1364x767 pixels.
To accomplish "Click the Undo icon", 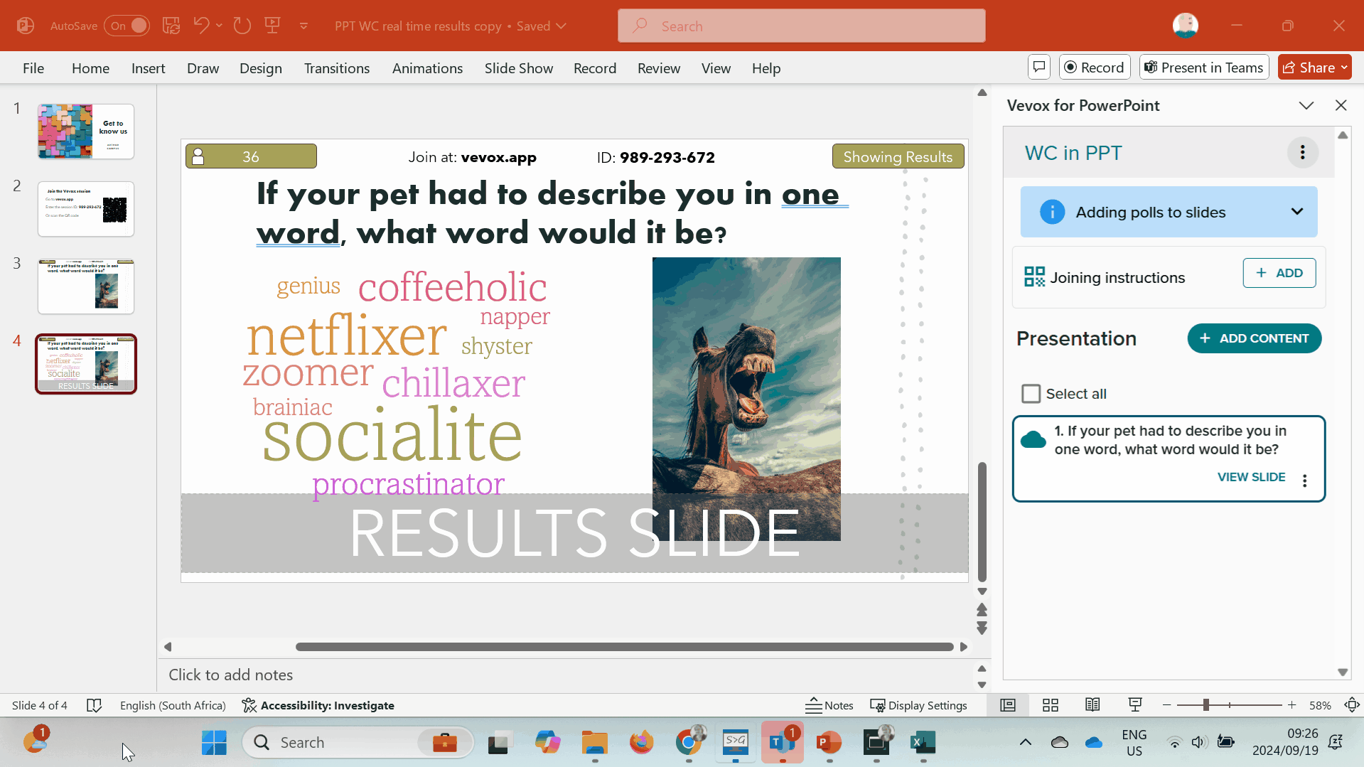I will click(201, 26).
